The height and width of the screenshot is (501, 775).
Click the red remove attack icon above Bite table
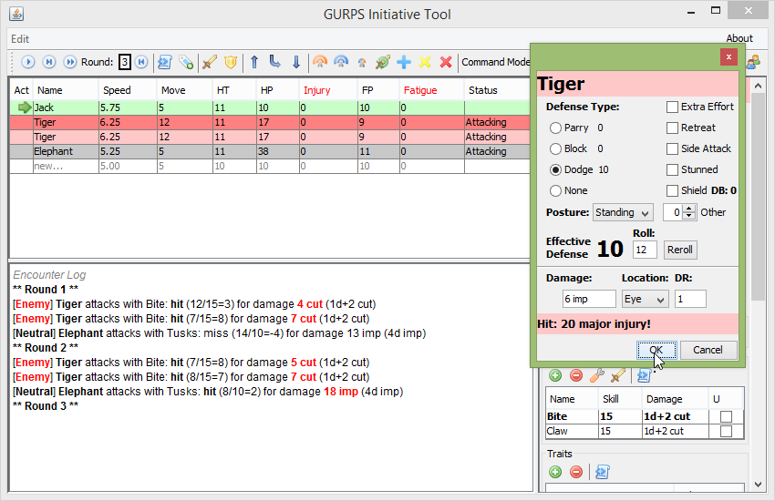pos(576,375)
